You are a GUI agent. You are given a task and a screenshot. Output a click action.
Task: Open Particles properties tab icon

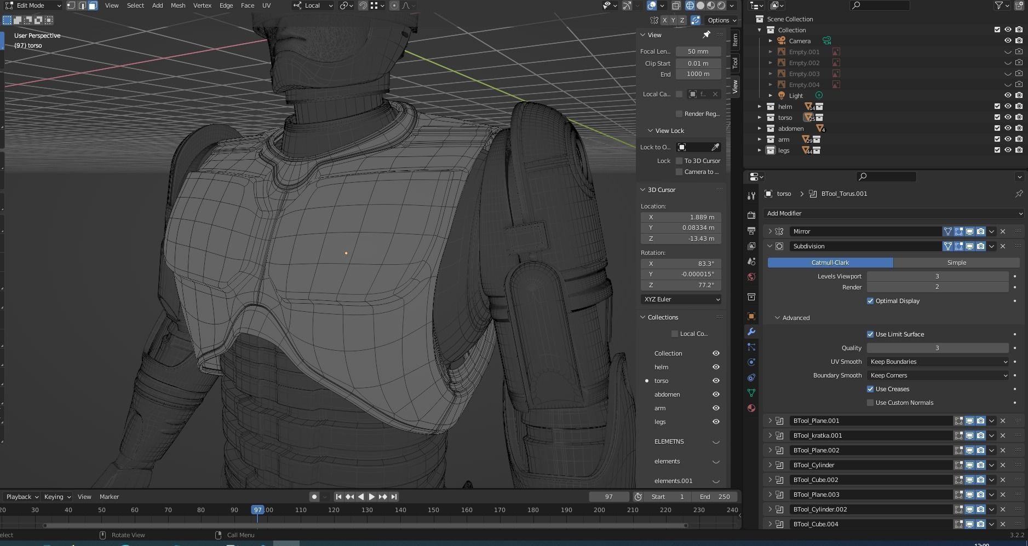coord(751,347)
